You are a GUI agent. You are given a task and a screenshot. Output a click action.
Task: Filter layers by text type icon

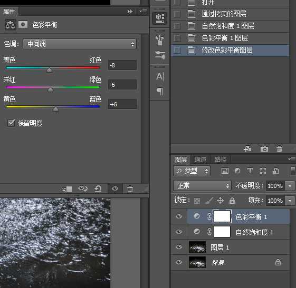click(250, 171)
